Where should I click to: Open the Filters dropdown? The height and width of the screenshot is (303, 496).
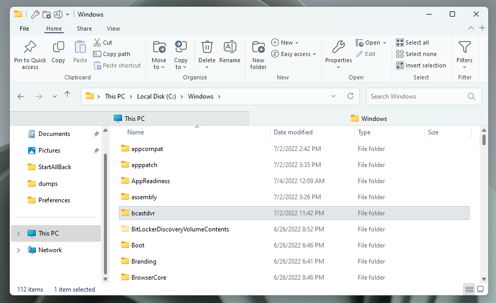464,54
